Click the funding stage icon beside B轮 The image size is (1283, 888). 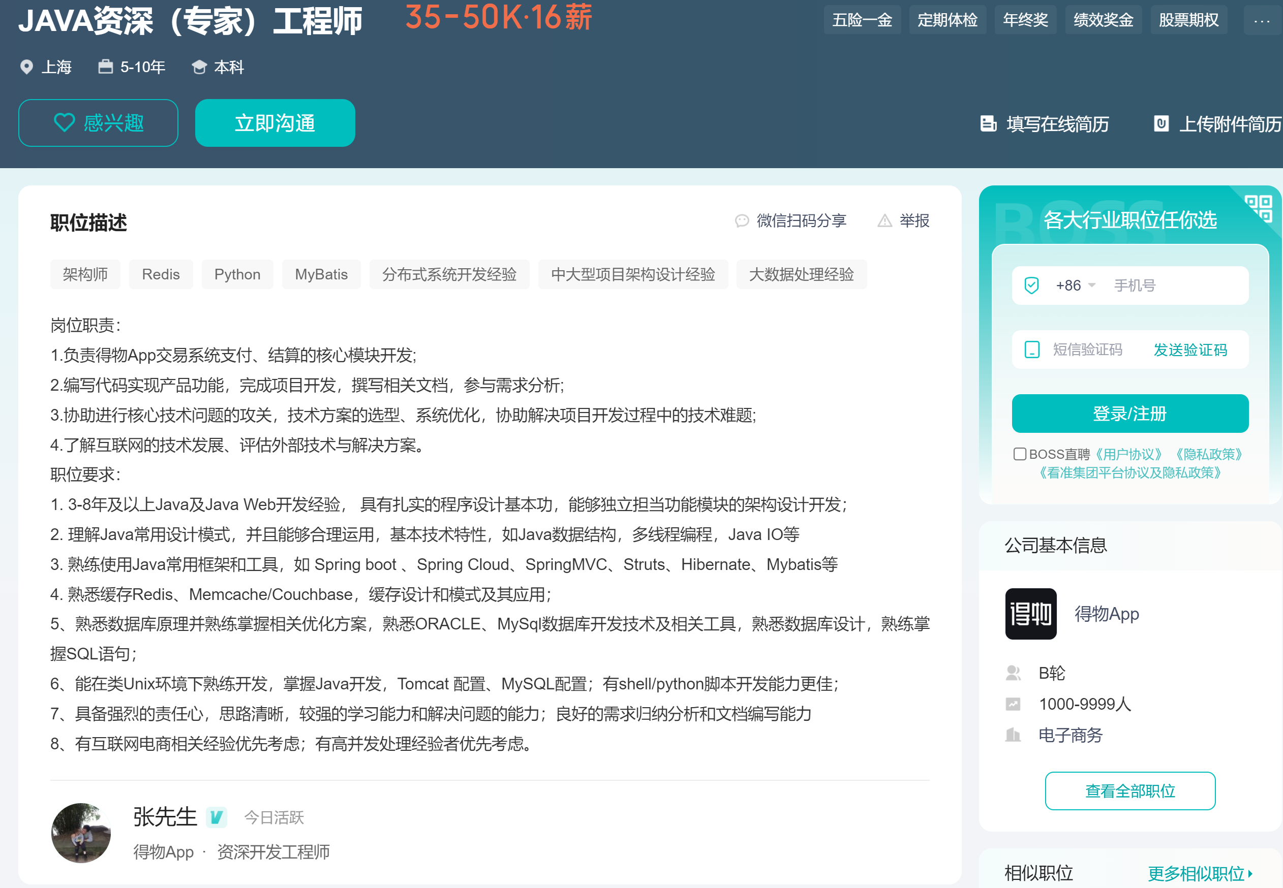pos(1013,673)
